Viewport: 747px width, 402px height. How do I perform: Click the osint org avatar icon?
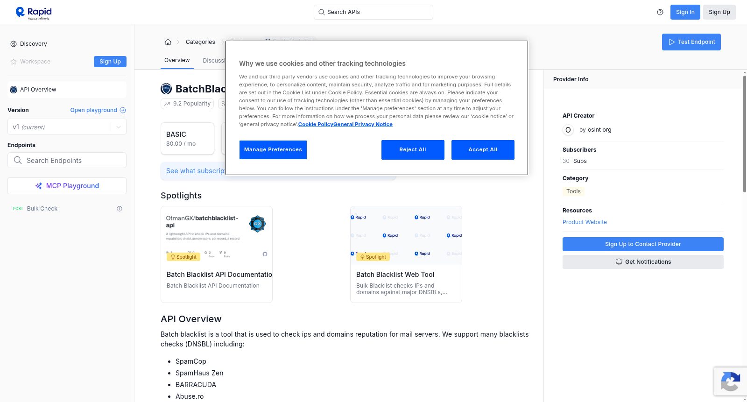[x=568, y=130]
